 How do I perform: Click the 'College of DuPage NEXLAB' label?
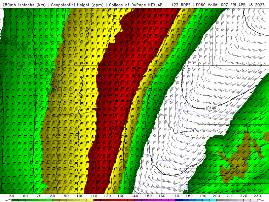(x=136, y=5)
